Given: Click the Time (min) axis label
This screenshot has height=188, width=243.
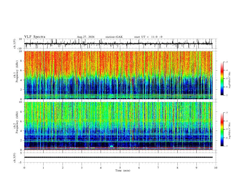Looking at the screenshot, I should click(123, 170).
